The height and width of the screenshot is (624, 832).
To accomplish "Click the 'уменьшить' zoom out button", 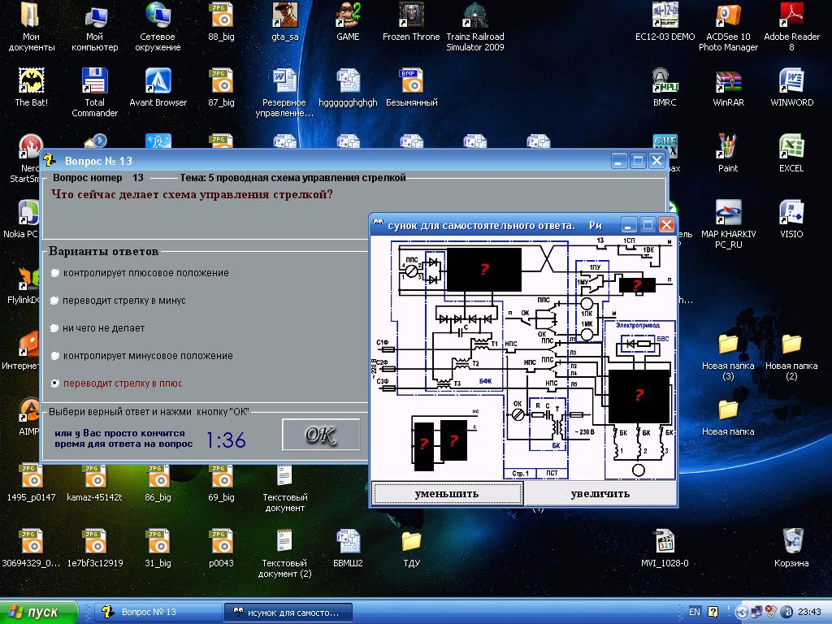I will 447,493.
